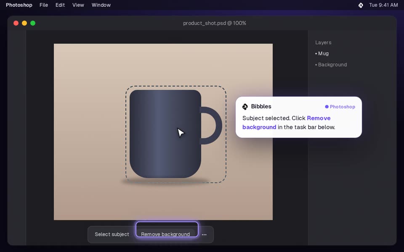The height and width of the screenshot is (252, 404).
Task: Maximize the window with the green button
Action: click(33, 23)
